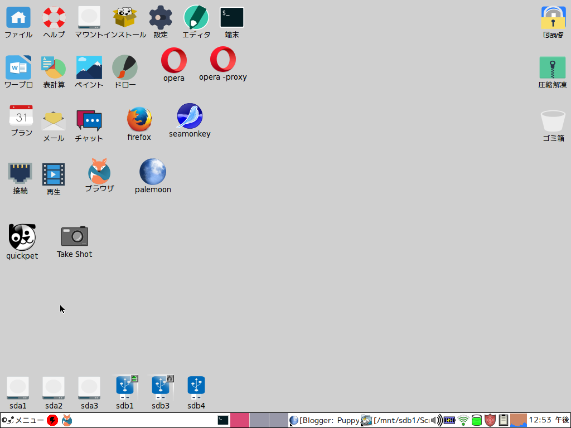
Task: Open the 表計算 spreadsheet icon
Action: 54,67
